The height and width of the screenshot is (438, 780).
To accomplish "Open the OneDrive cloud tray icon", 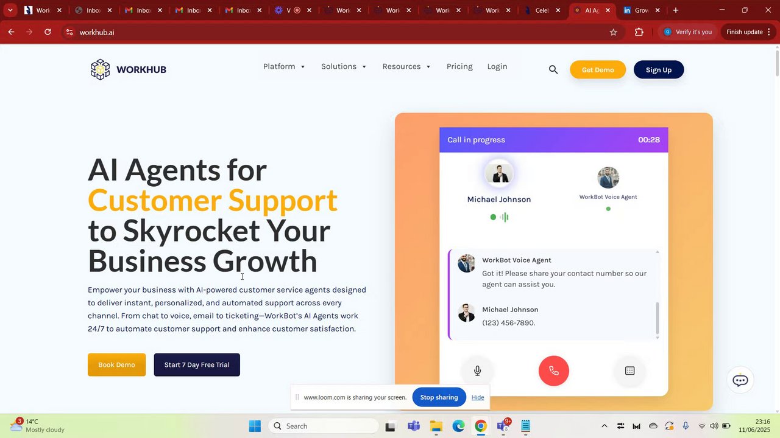I will [x=653, y=426].
